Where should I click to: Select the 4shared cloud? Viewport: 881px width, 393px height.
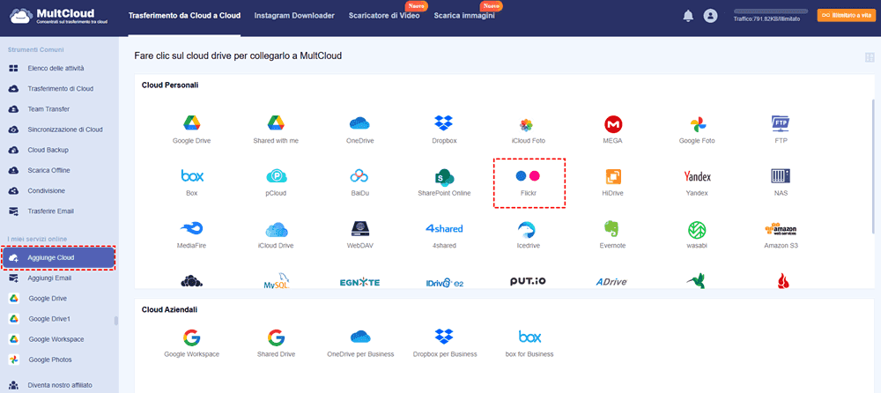[x=444, y=229]
